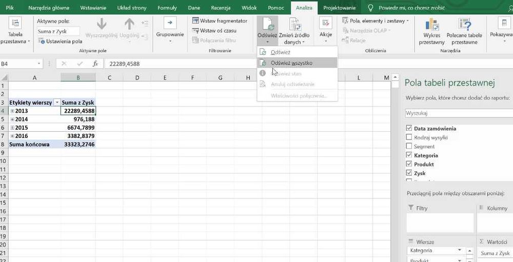This screenshot has width=513, height=262.
Task: Select cell Suma końcowa
Action: click(34, 144)
